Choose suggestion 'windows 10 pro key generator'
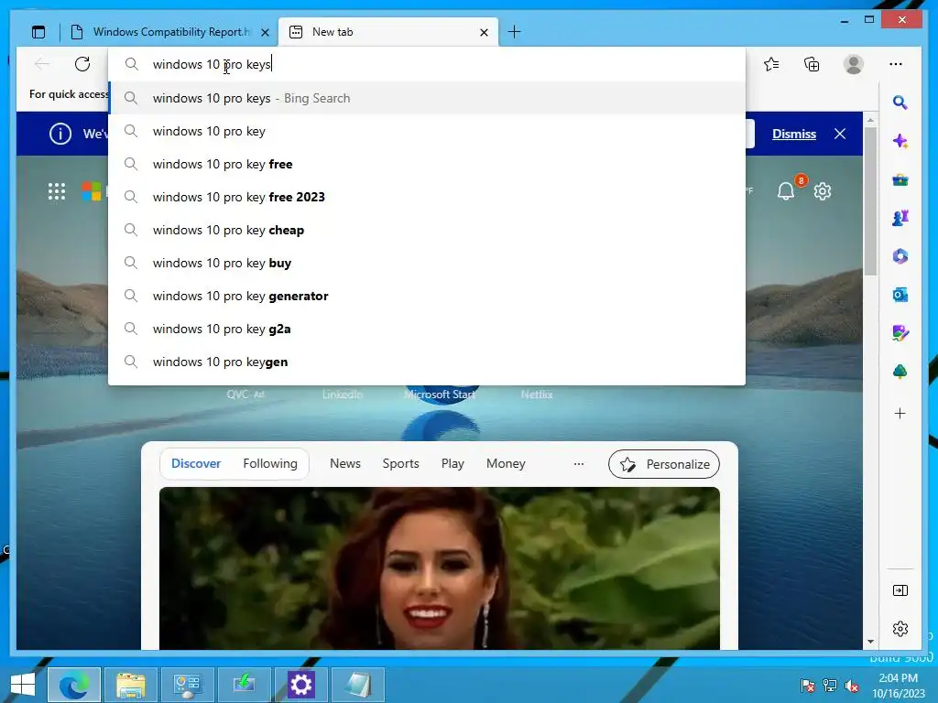 click(x=427, y=296)
